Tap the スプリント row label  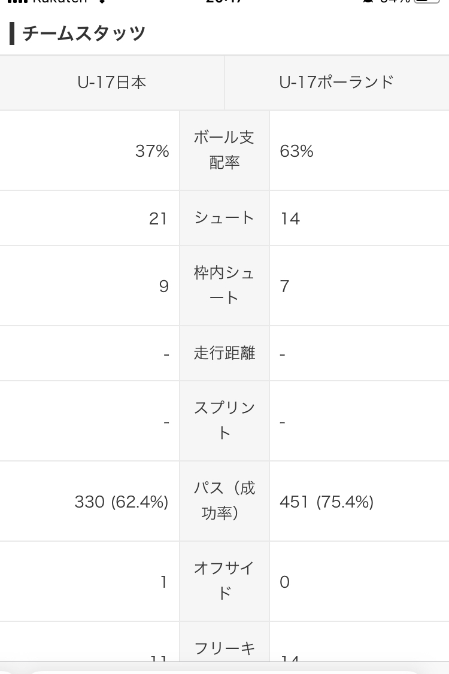[x=224, y=420]
